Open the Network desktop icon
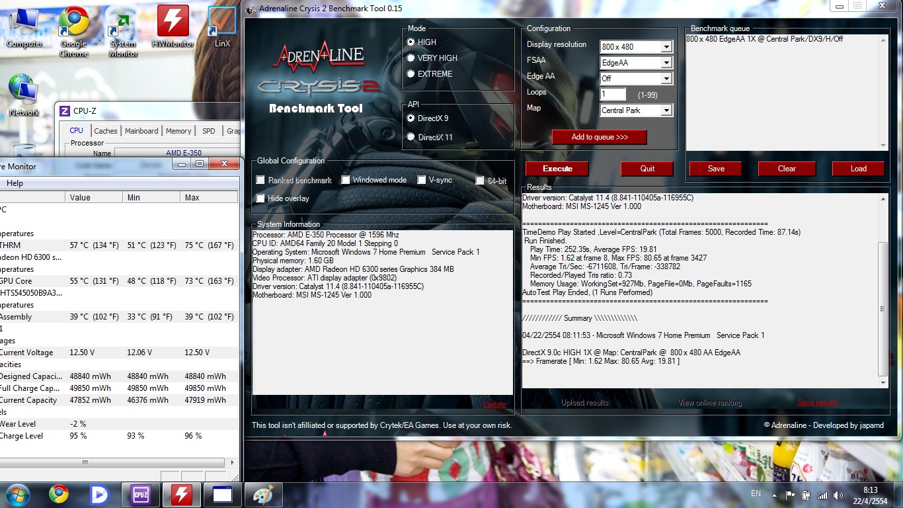Viewport: 903px width, 508px height. [x=24, y=95]
